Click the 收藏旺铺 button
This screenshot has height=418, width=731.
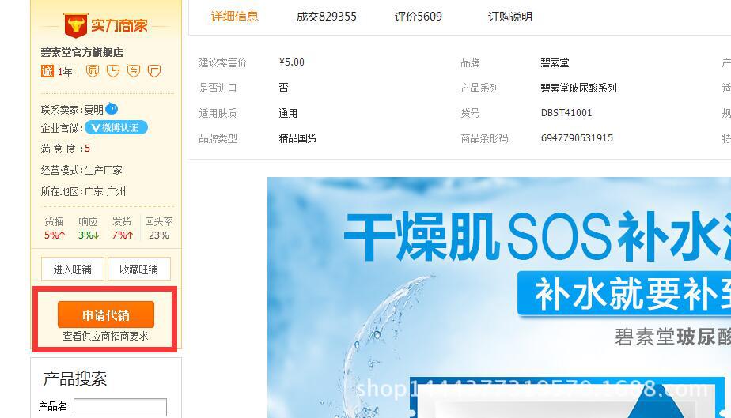[x=139, y=269]
